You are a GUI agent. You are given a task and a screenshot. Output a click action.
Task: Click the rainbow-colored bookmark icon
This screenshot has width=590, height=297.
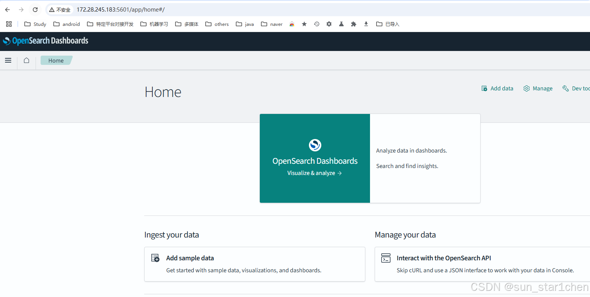292,24
